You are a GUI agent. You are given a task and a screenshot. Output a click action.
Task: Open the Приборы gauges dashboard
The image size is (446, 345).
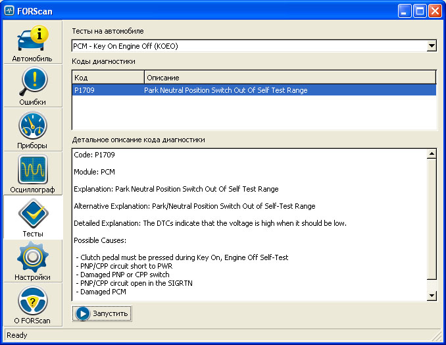pyautogui.click(x=32, y=130)
